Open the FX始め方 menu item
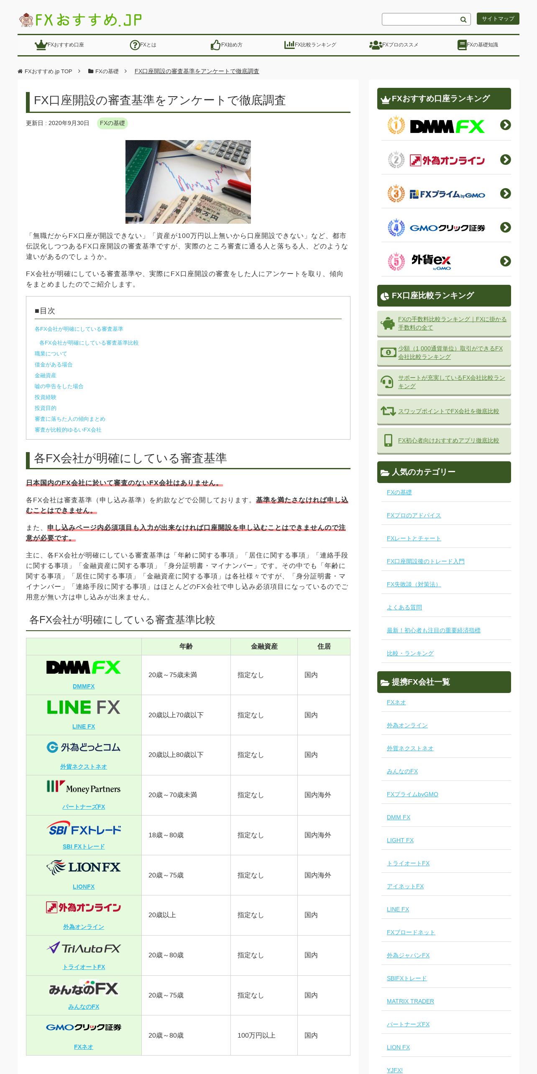 point(226,45)
